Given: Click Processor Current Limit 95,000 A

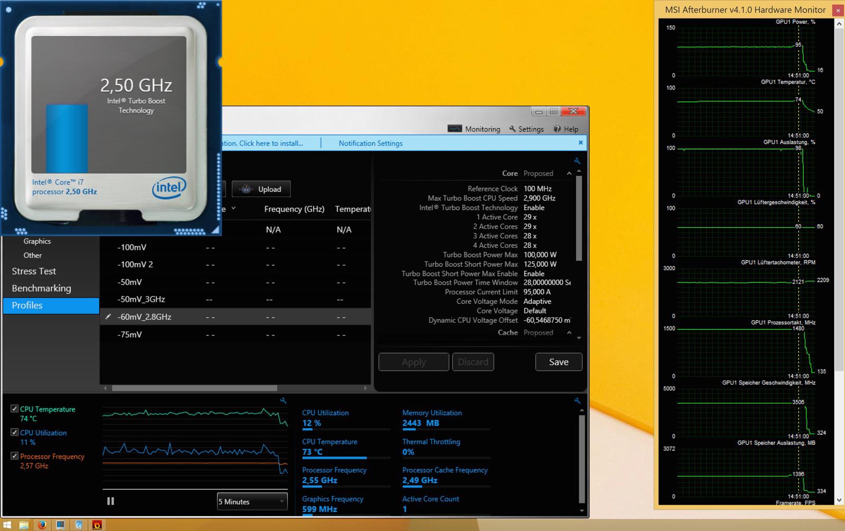Looking at the screenshot, I should pyautogui.click(x=537, y=292).
